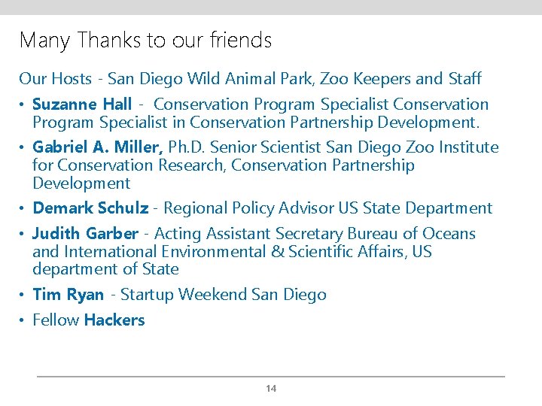Click the bold word "Hackers"
This screenshot has width=542, height=406.
point(114,320)
